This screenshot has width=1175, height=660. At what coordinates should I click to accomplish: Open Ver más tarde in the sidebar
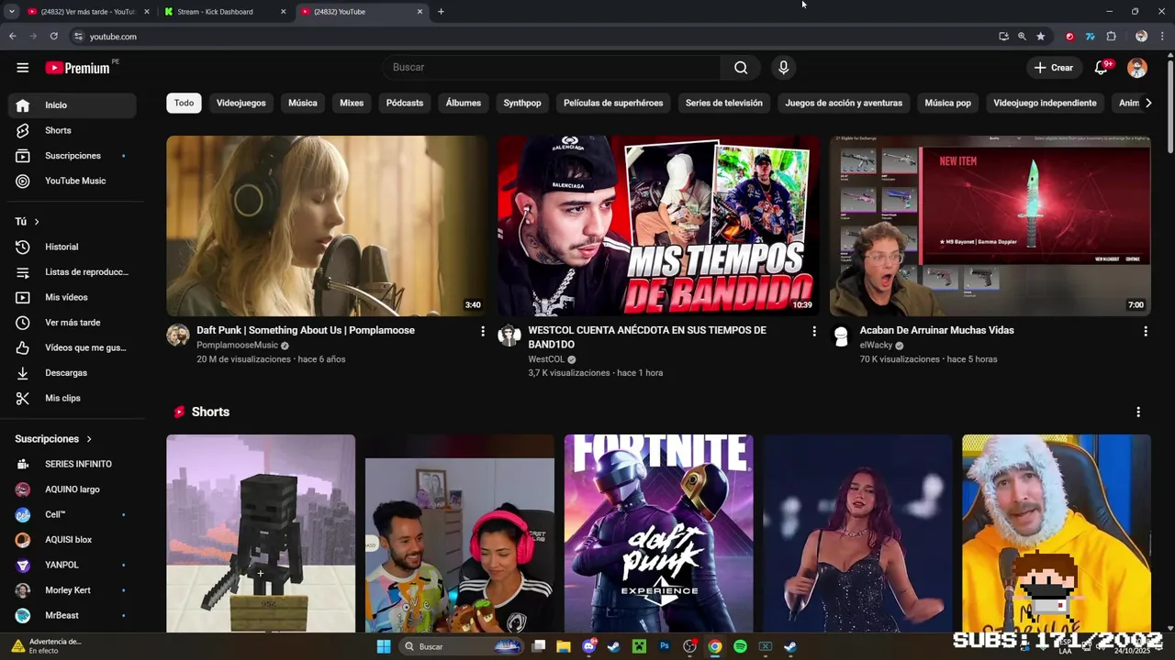tap(73, 323)
